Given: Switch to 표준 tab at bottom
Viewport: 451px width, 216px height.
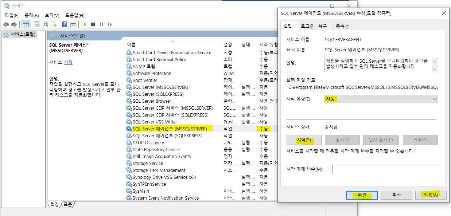Looking at the screenshot, I should pyautogui.click(x=68, y=204).
